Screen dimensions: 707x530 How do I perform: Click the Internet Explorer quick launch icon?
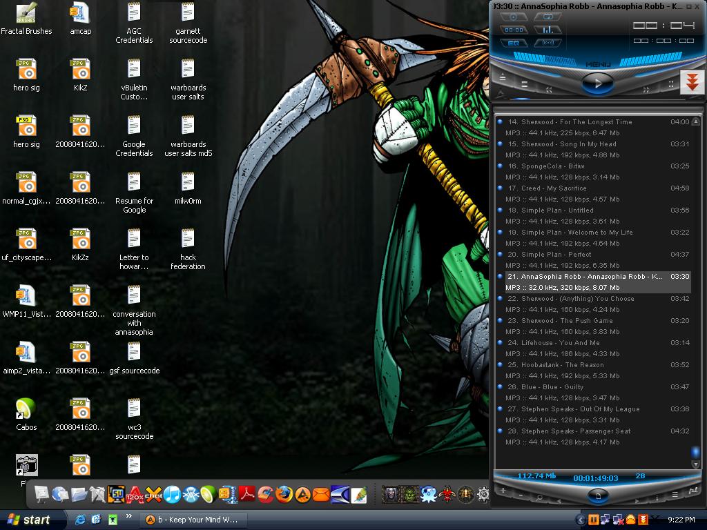[80, 520]
